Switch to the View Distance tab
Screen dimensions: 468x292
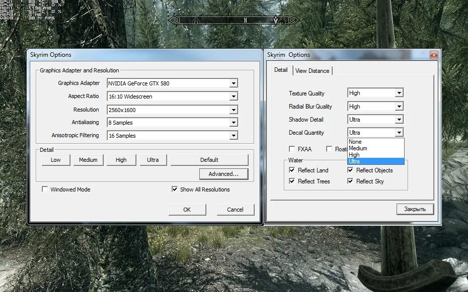point(312,71)
